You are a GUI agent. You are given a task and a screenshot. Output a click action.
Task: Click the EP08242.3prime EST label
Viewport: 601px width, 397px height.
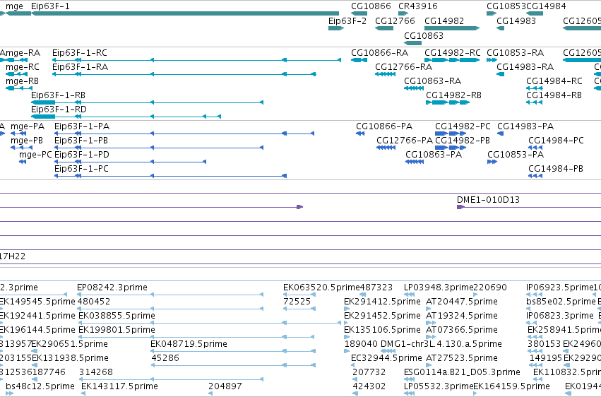(x=112, y=288)
